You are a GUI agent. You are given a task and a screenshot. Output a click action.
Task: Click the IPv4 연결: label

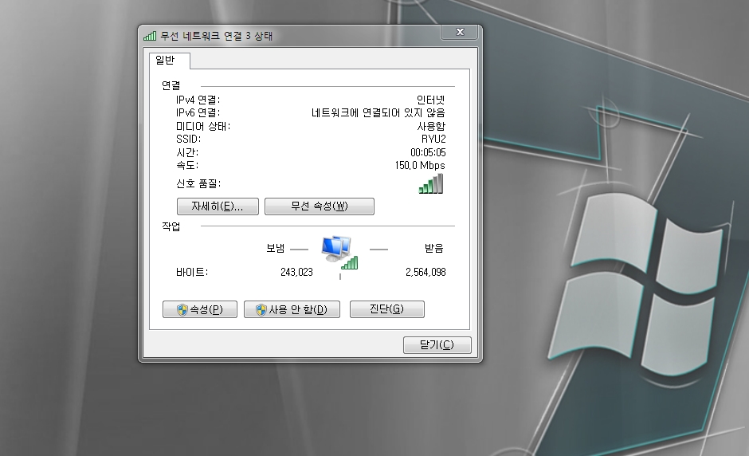198,100
